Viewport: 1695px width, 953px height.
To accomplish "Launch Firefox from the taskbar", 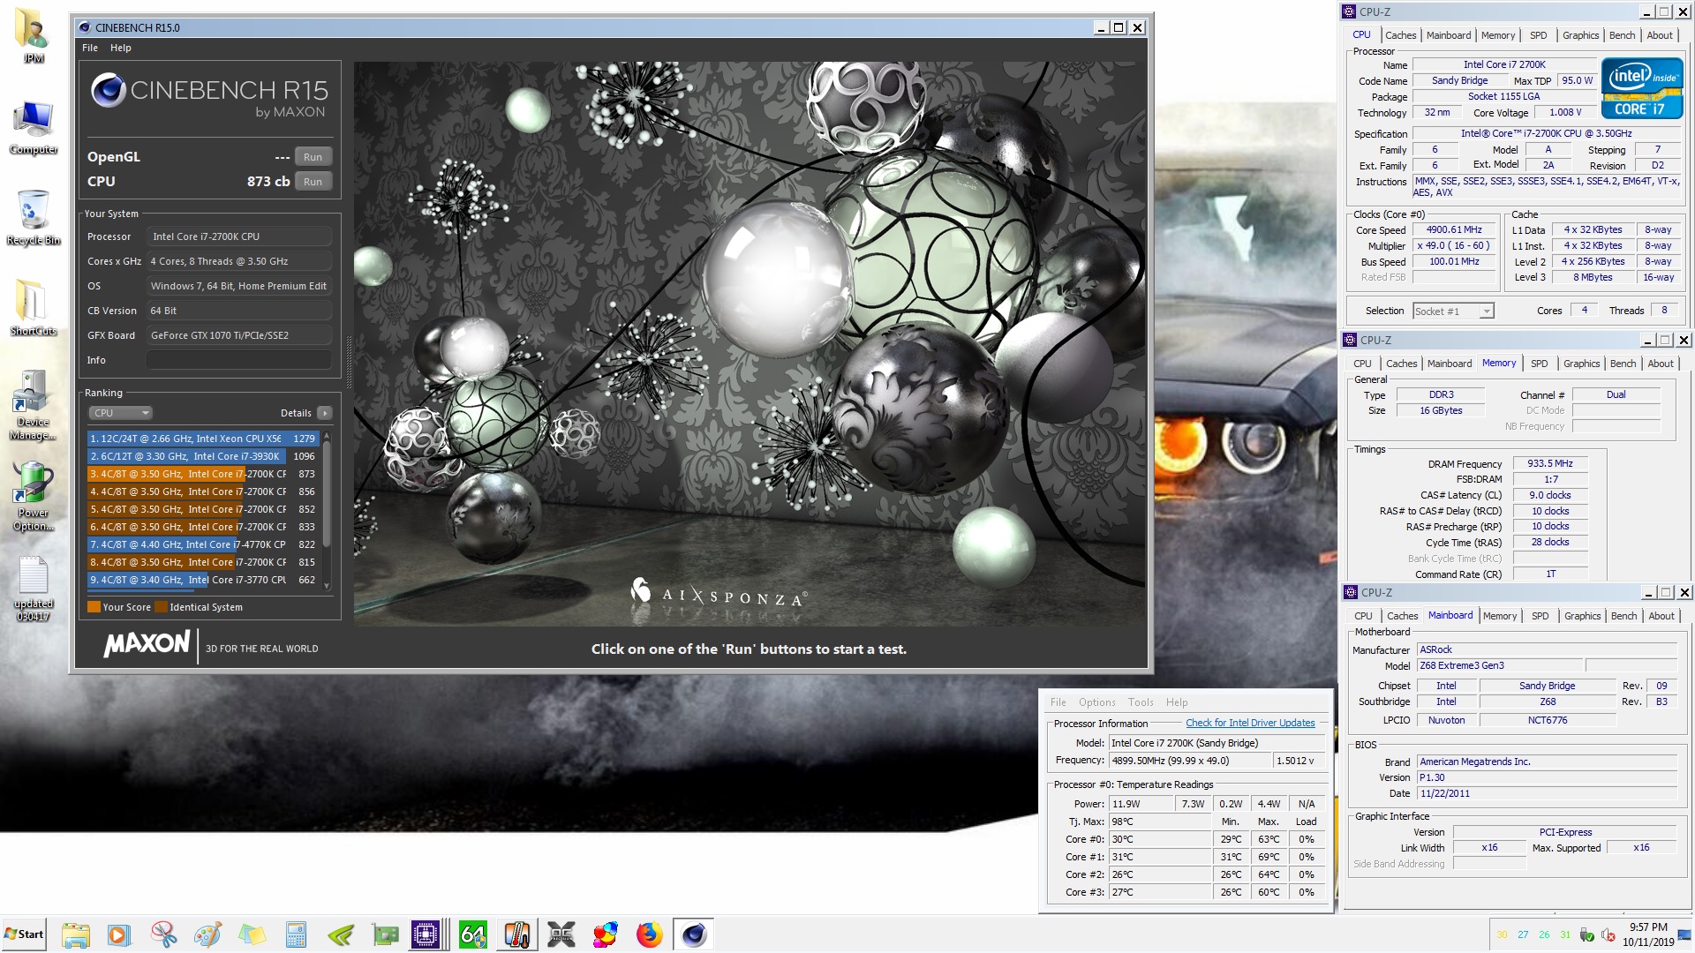I will coord(650,934).
